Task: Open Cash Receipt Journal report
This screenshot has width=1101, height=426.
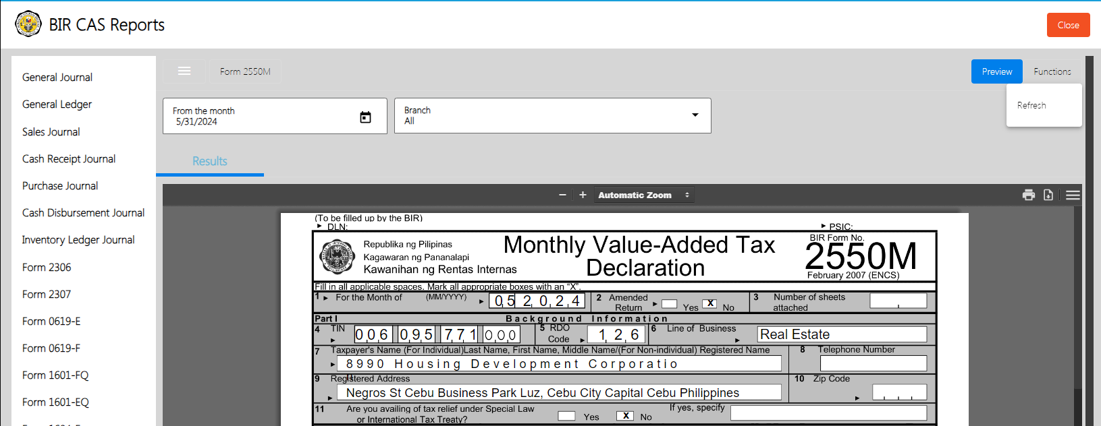Action: [69, 159]
